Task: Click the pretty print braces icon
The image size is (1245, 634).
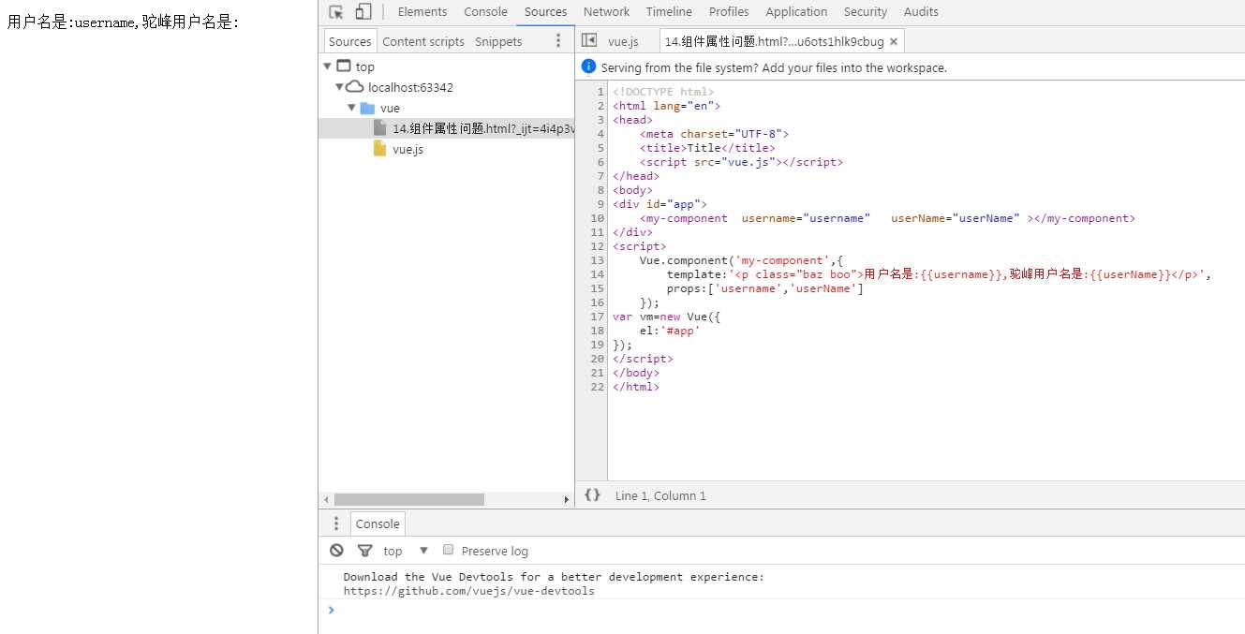Action: coord(592,494)
